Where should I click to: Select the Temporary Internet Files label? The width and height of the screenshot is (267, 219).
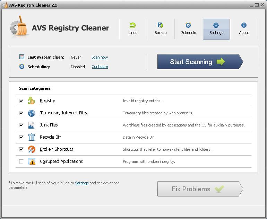pyautogui.click(x=63, y=113)
